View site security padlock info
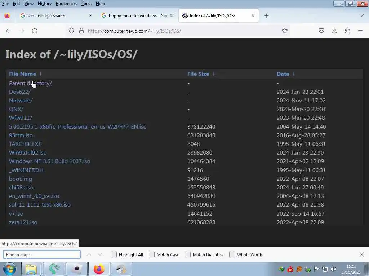This screenshot has height=276, width=369. point(81,31)
